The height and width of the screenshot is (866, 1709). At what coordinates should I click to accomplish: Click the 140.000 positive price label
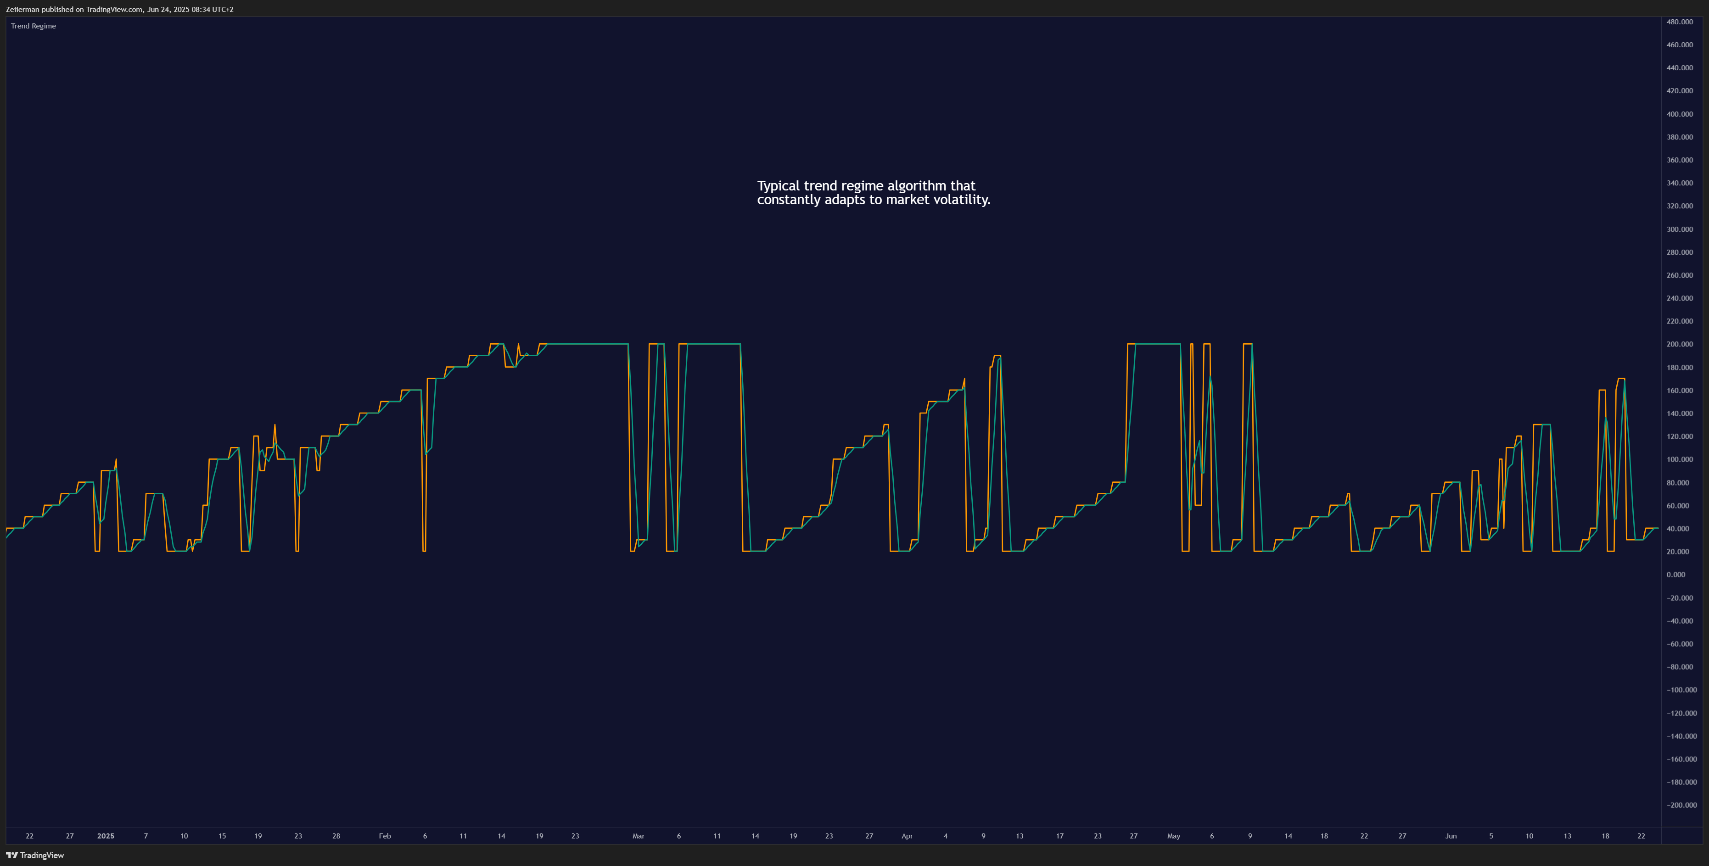(1679, 413)
